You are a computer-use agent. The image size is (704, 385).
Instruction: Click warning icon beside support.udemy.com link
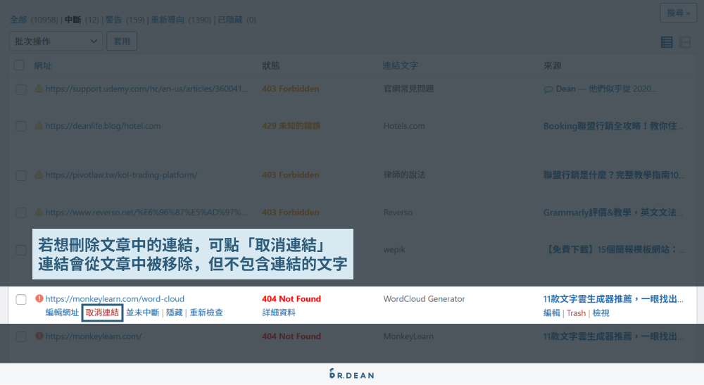point(39,89)
